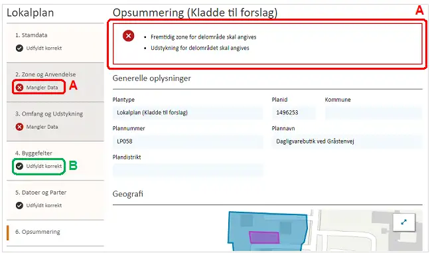Open step 1. Stamdata
Image resolution: width=430 pixels, height=253 pixels.
[x=55, y=42]
